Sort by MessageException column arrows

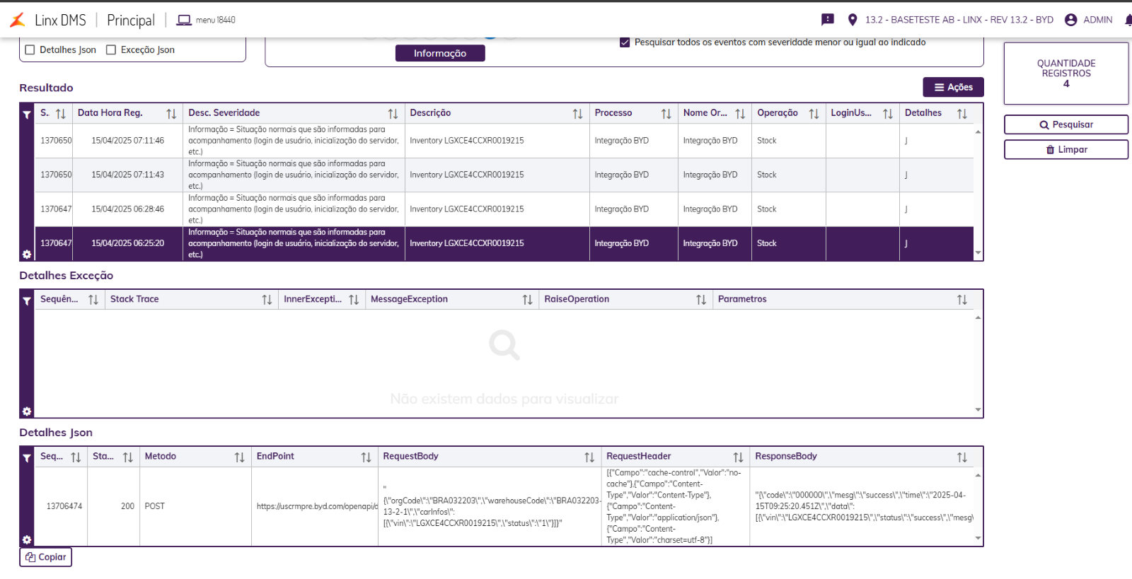point(527,300)
